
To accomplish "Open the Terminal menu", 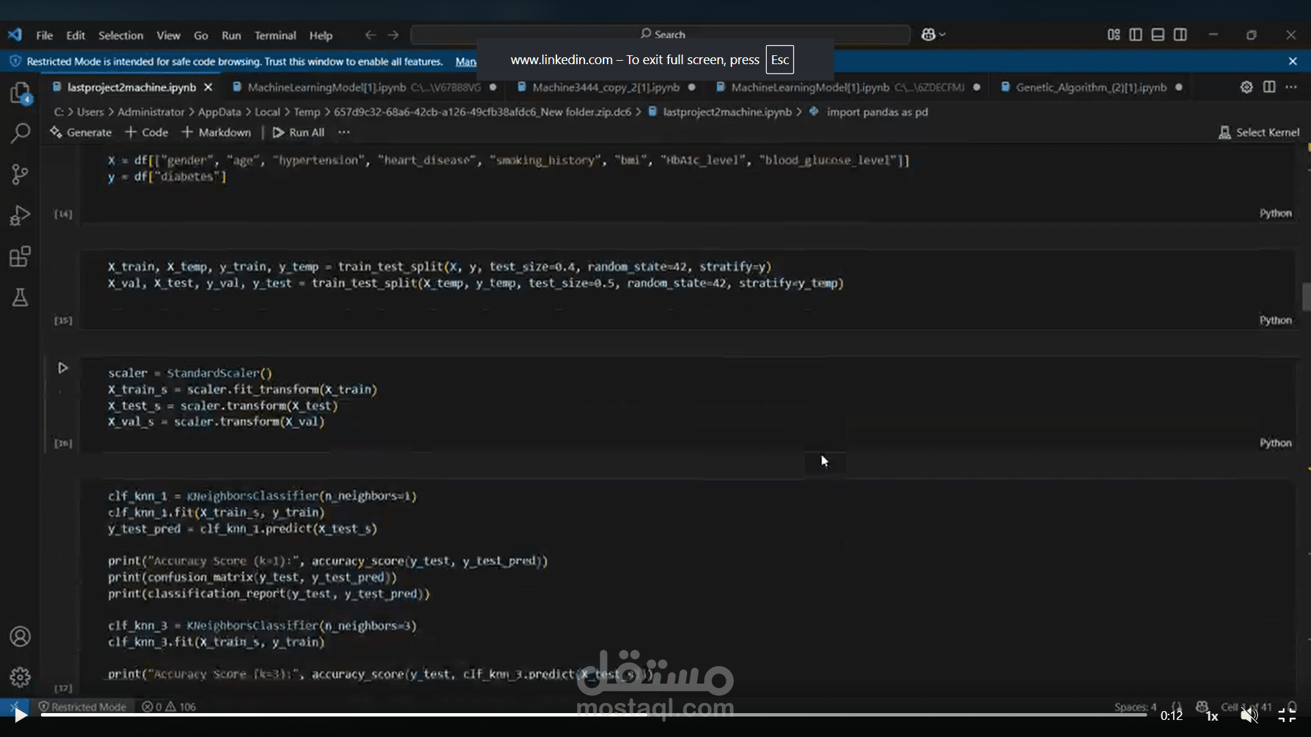I will [x=275, y=35].
